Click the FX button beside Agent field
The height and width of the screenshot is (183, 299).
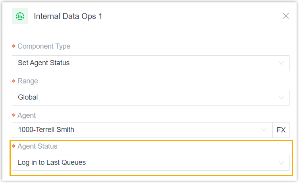[x=281, y=130]
